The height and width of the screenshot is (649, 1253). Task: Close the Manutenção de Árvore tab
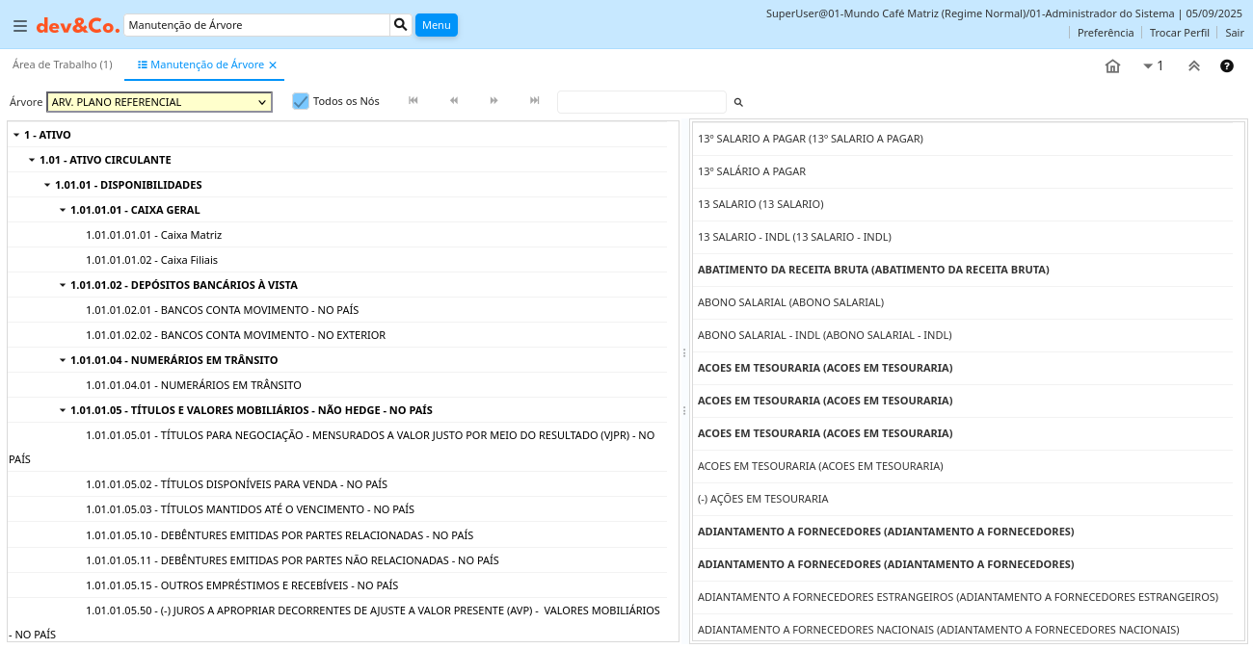click(x=273, y=65)
